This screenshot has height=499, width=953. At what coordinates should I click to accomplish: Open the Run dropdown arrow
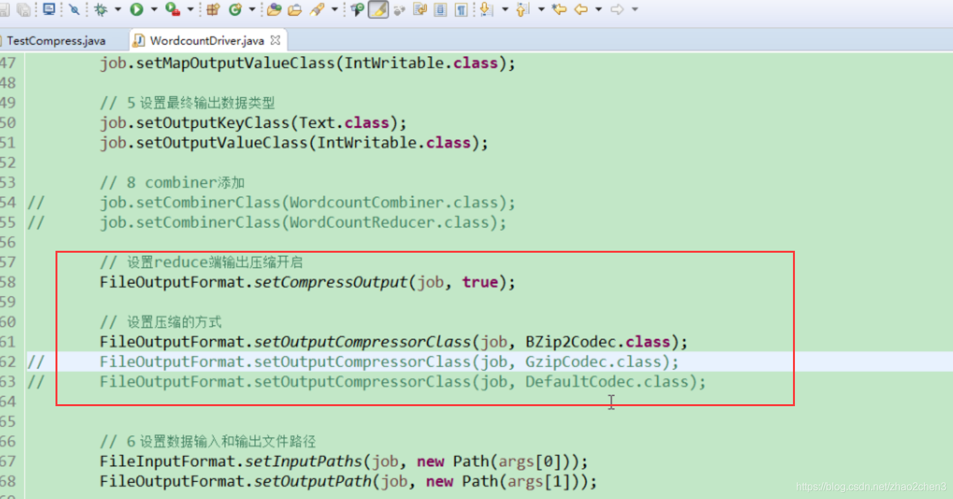(154, 10)
